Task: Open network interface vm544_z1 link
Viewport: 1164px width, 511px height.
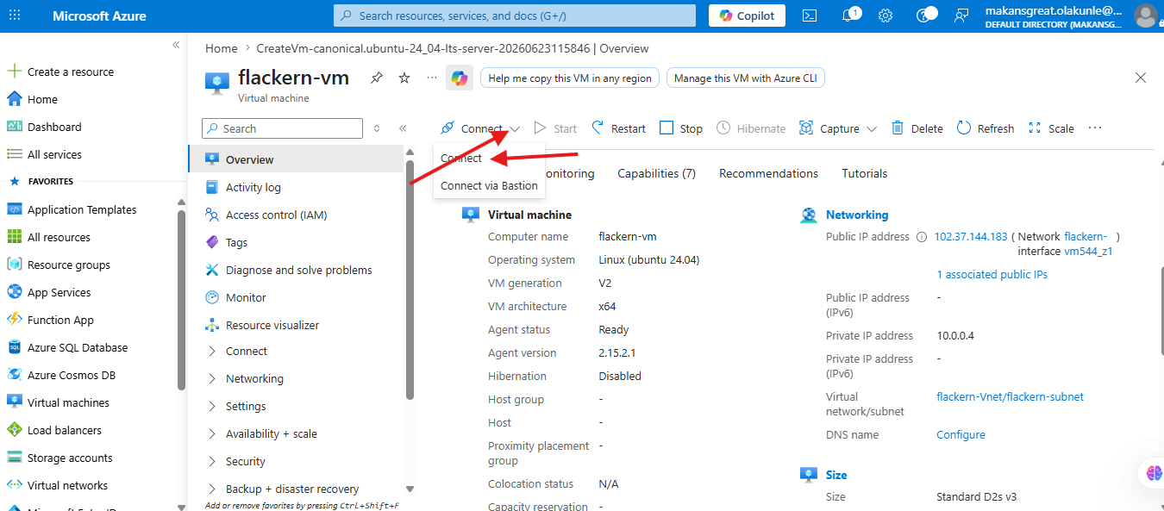Action: (1088, 252)
